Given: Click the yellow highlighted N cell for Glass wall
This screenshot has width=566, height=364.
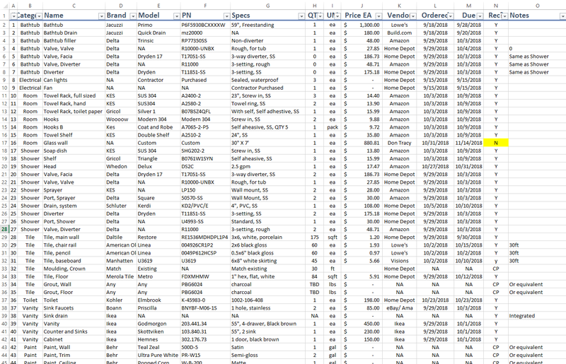Looking at the screenshot, I should point(496,143).
